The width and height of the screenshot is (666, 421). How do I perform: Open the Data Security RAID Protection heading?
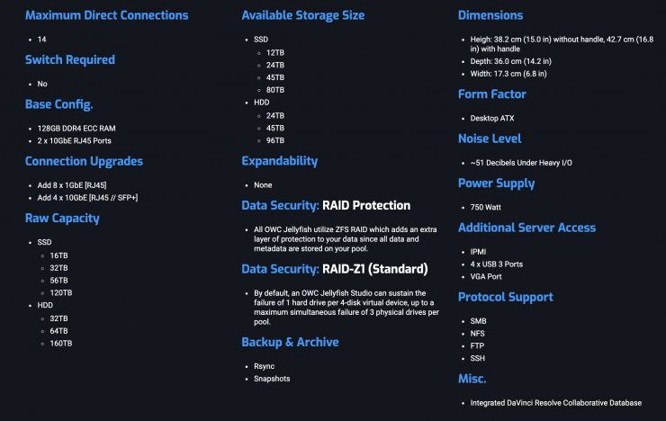326,205
